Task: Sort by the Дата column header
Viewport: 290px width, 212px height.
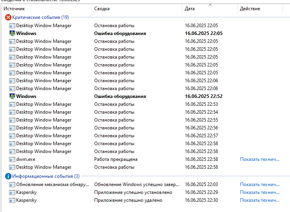Action: pyautogui.click(x=190, y=9)
